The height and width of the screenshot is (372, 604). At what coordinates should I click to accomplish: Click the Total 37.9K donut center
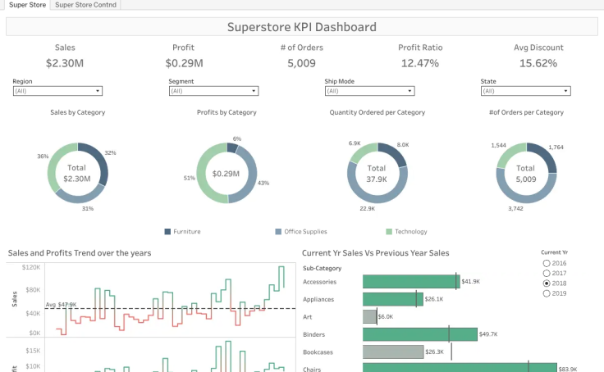(x=377, y=174)
